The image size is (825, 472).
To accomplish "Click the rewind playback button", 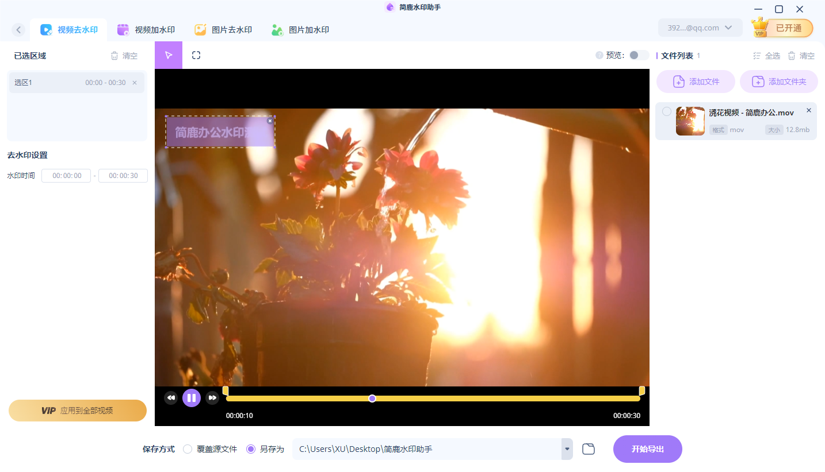I will coord(171,397).
